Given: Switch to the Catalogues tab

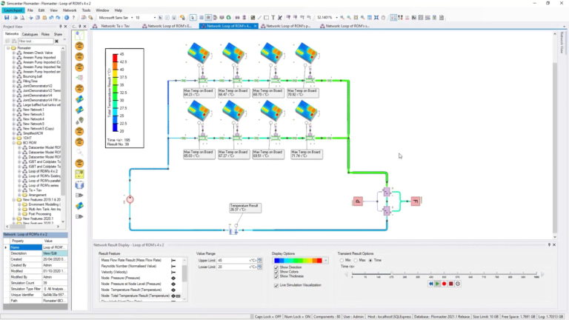Looking at the screenshot, I should point(30,34).
